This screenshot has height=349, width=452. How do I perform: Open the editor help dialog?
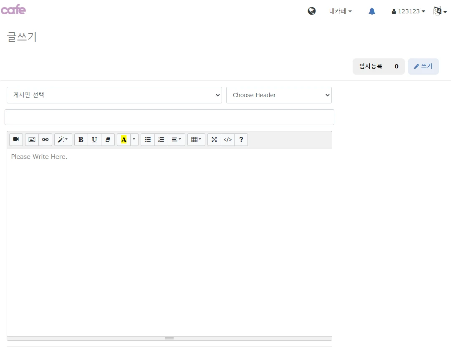click(x=241, y=140)
